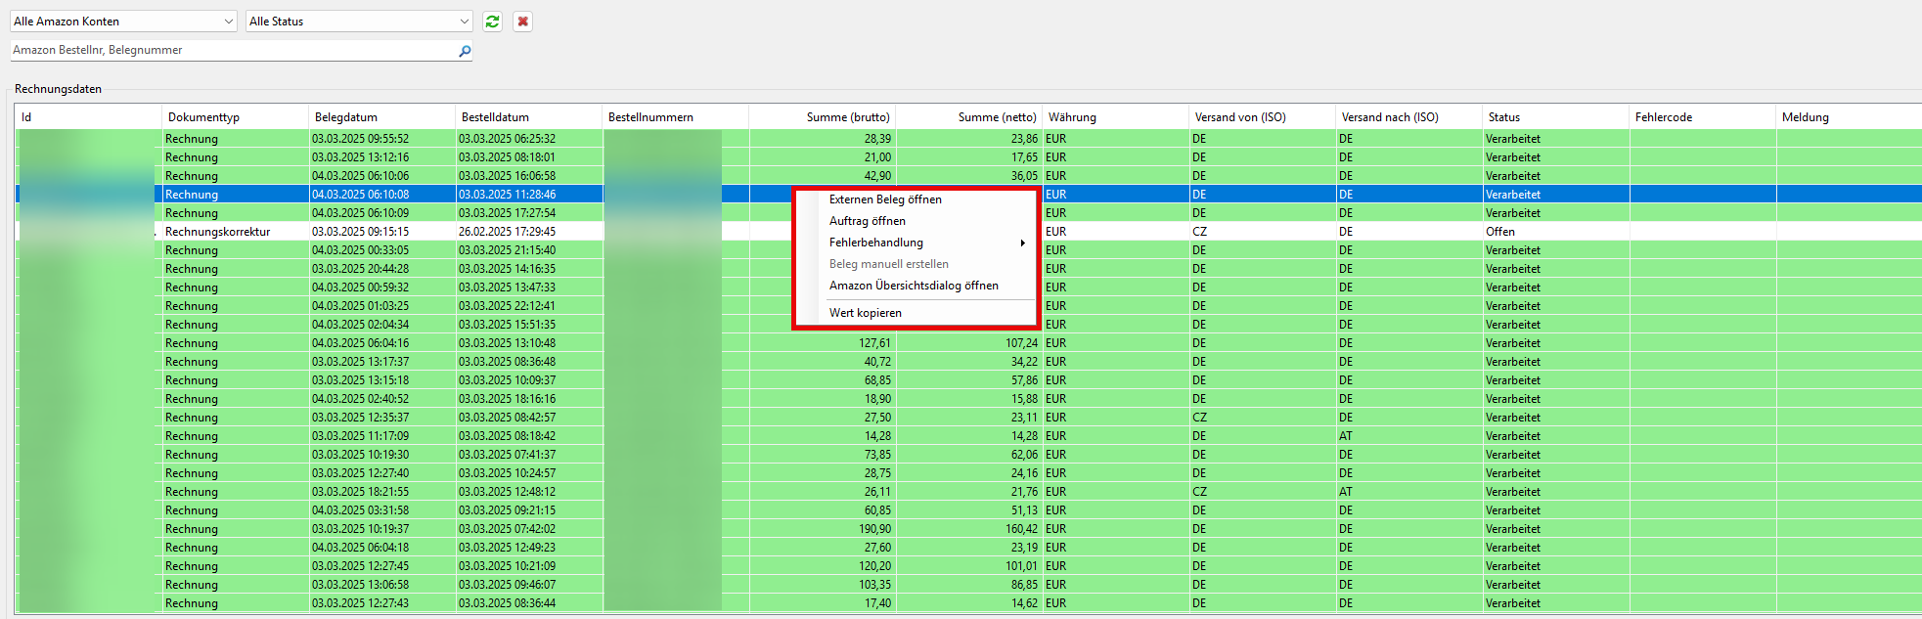Viewport: 1922px width, 619px height.
Task: Select the Rechnungskorrektur row
Action: coord(217,232)
